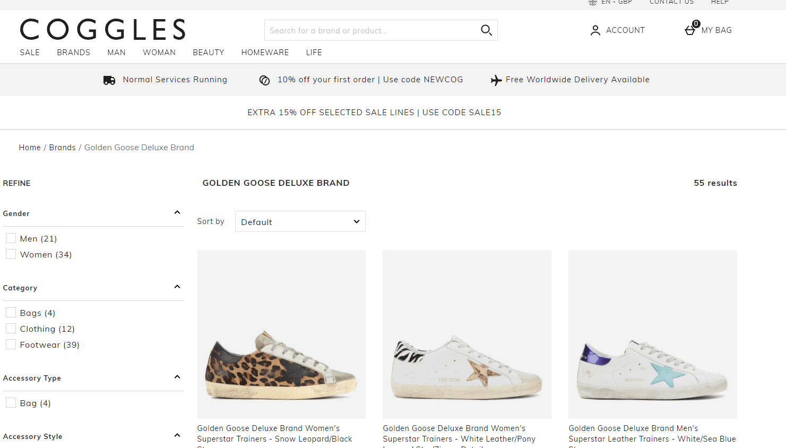Viewport: 786px width, 448px height.
Task: Click the search magnifier icon
Action: click(x=486, y=30)
